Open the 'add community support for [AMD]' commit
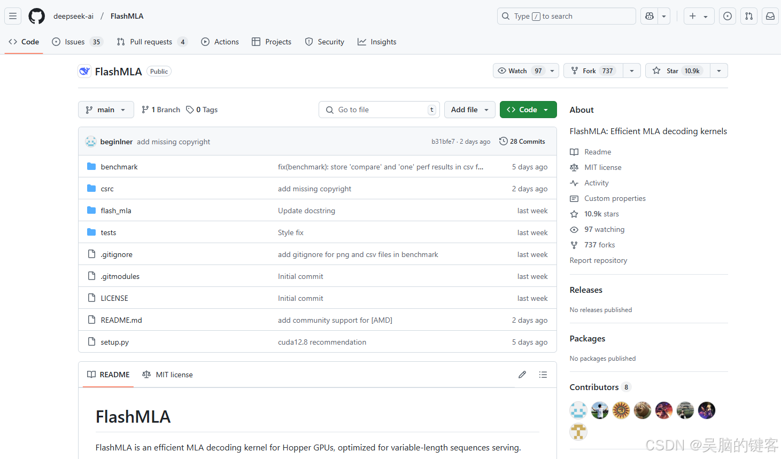 click(335, 320)
